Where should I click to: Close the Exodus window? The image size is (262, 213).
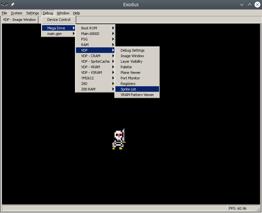tap(257, 5)
